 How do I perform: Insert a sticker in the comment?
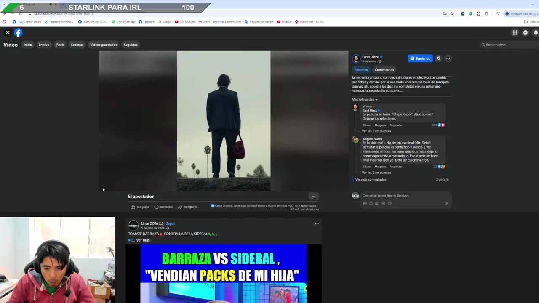[x=389, y=203]
